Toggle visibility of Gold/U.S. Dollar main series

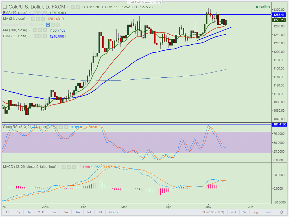click(x=73, y=7)
